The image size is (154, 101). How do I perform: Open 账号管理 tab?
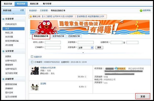tap(47, 4)
